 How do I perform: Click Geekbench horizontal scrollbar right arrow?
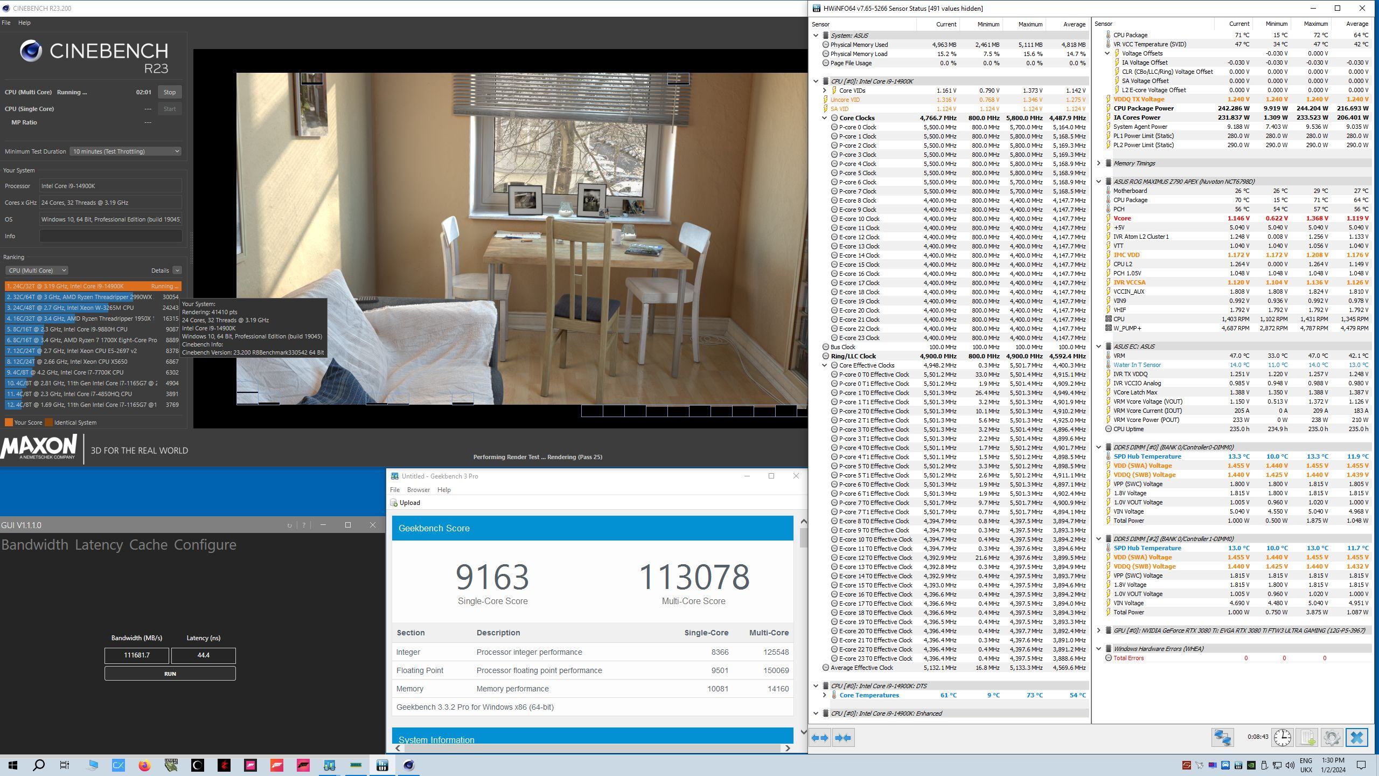click(x=788, y=748)
